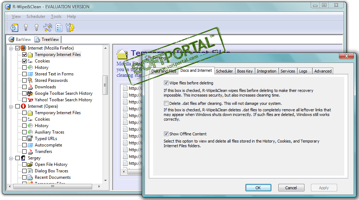This screenshot has height=200, width=359.
Task: Click the Yahoo! Toolbar Search History icon
Action: tap(30, 100)
